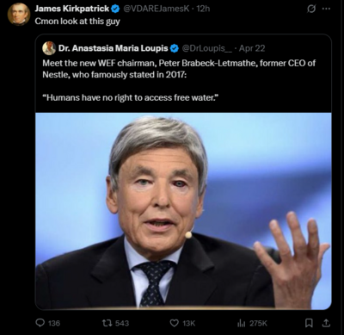Click James Kirkpatrick's blue verified badge
The height and width of the screenshot is (335, 344).
(115, 9)
